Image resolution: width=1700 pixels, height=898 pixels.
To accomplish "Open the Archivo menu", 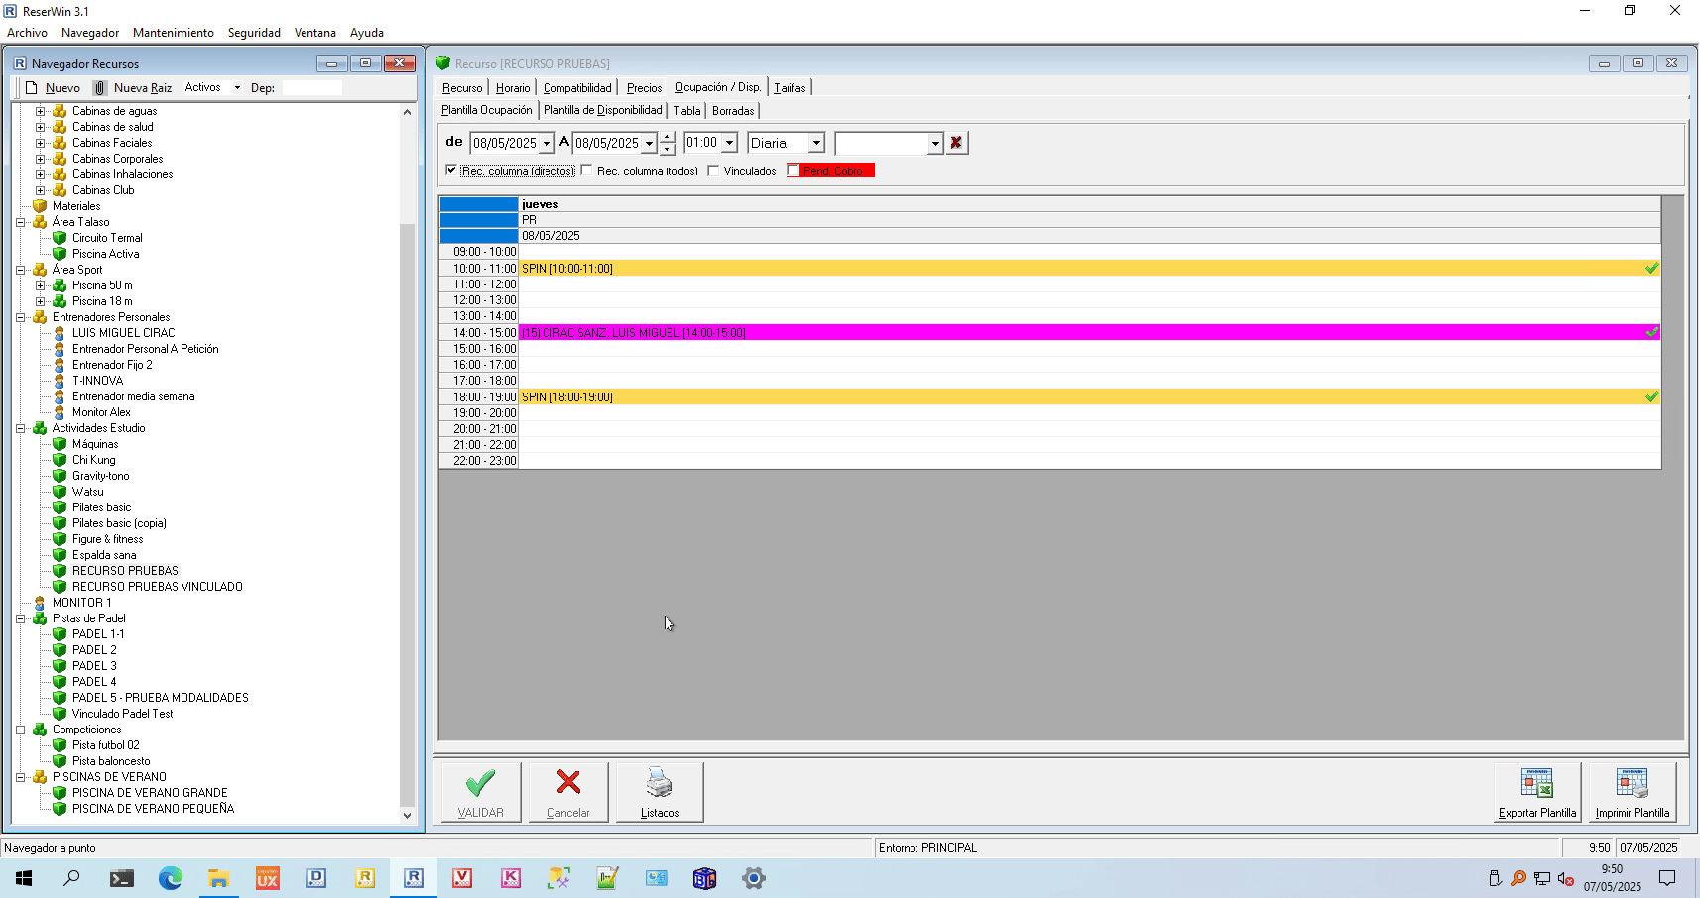I will (x=27, y=33).
